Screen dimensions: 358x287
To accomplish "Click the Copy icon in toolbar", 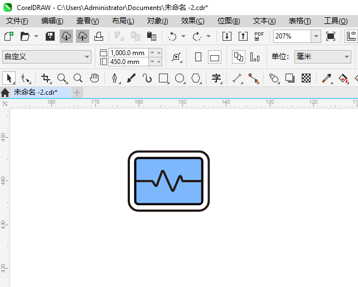I will pos(136,36).
